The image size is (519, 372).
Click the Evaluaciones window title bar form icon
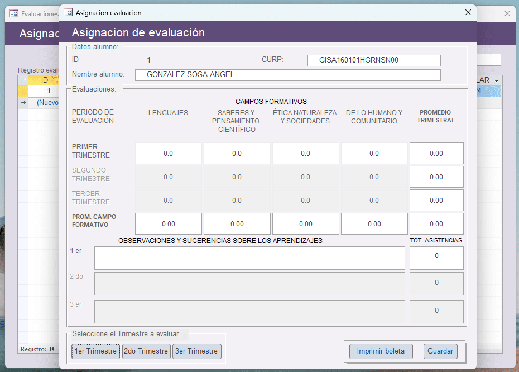14,13
